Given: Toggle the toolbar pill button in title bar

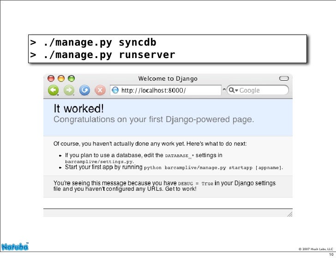Looking at the screenshot, I should (284, 78).
